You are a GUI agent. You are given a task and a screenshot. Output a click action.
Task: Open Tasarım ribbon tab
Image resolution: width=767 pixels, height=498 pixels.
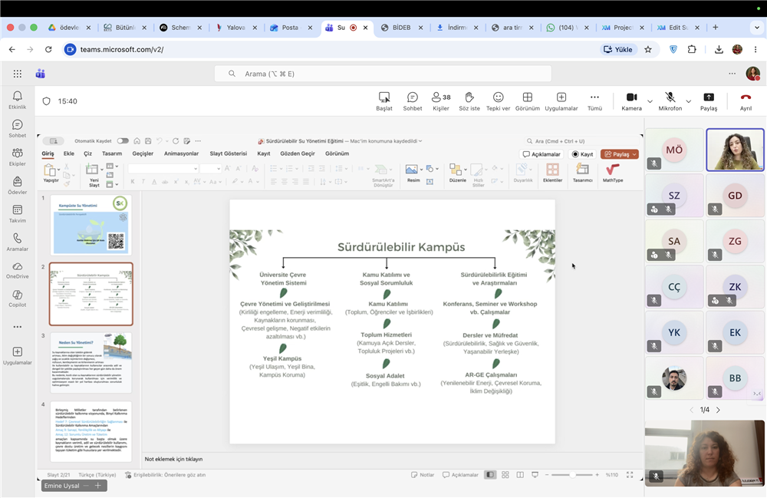tap(112, 153)
